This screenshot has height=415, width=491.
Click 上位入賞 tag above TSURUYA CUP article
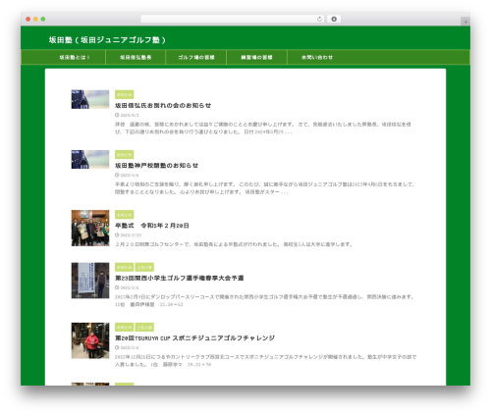[144, 328]
